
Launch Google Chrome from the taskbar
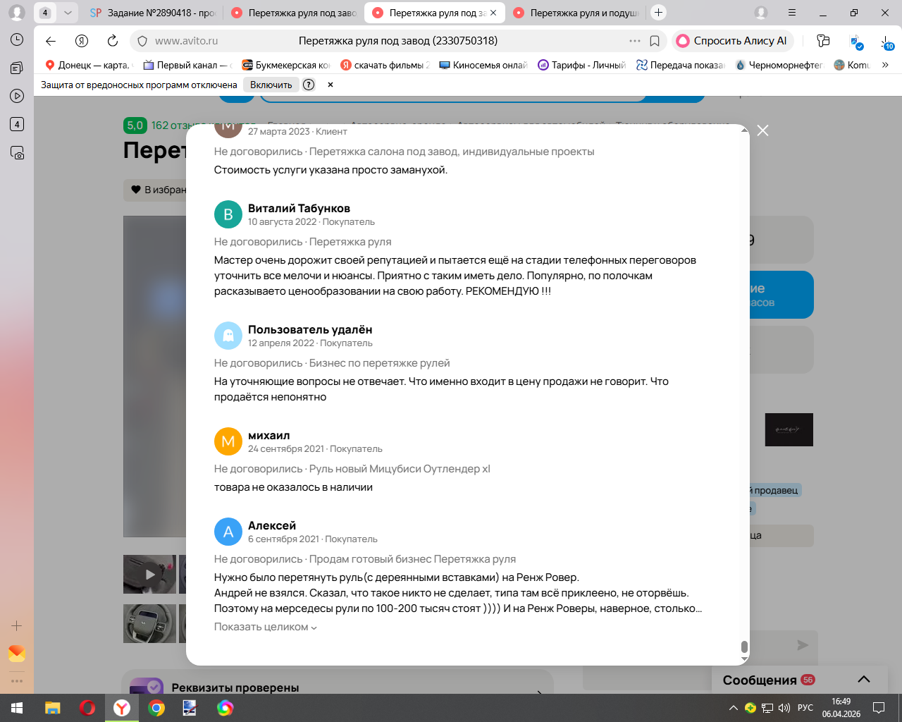[156, 708]
